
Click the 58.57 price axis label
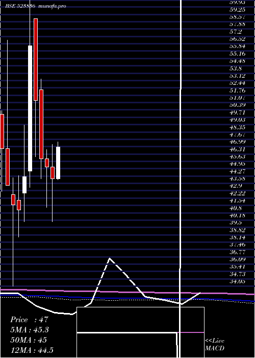point(237,17)
